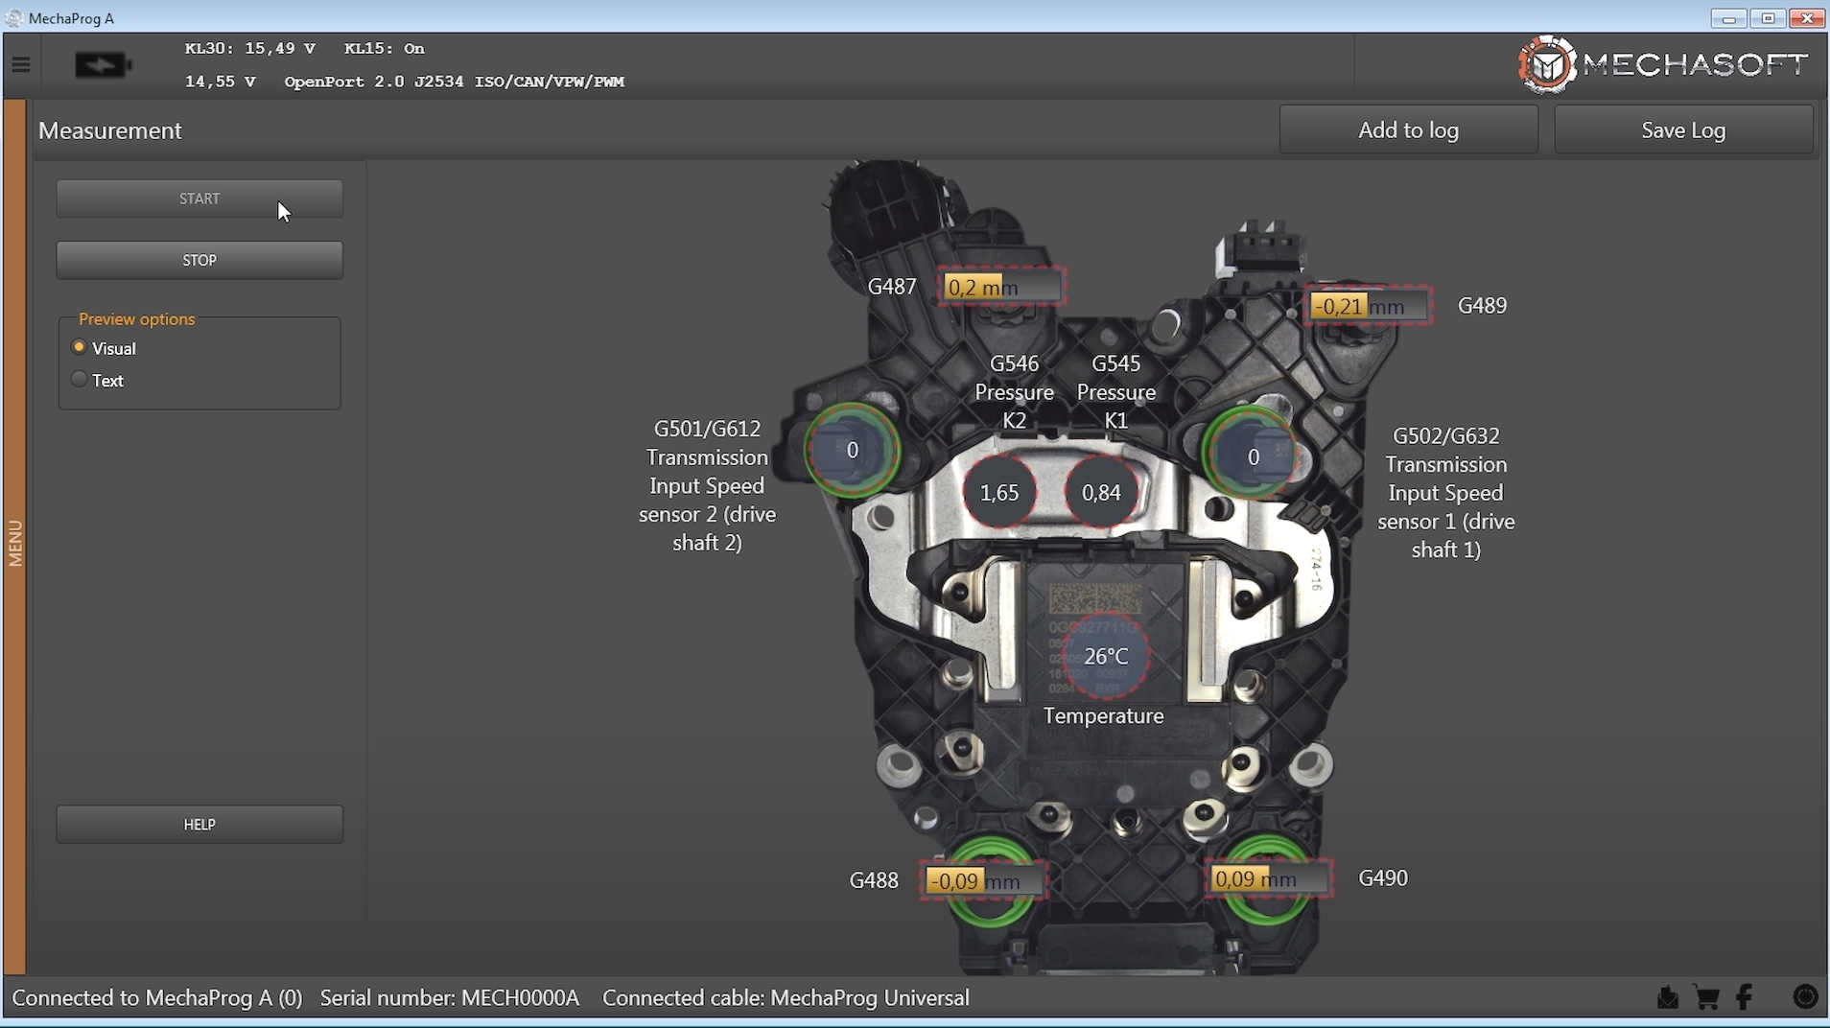Click the G546 Pressure K2 label
Screen dimensions: 1830x1028
click(x=1015, y=392)
